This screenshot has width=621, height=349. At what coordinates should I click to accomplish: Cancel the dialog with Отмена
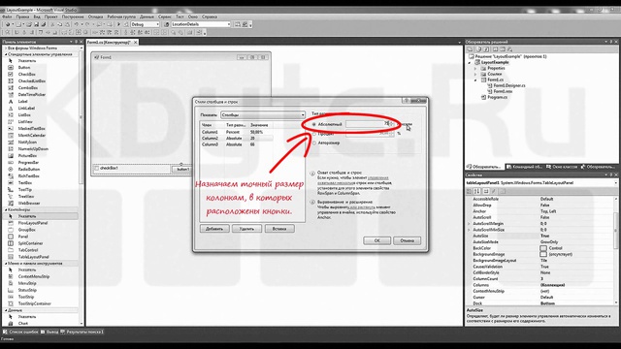pyautogui.click(x=408, y=240)
